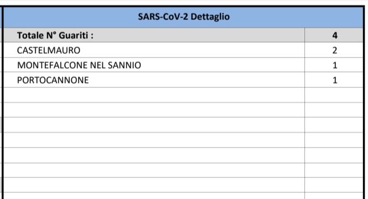Click sixth empty name cell below PORTOCANNONE
The height and width of the screenshot is (199, 368).
[154, 170]
